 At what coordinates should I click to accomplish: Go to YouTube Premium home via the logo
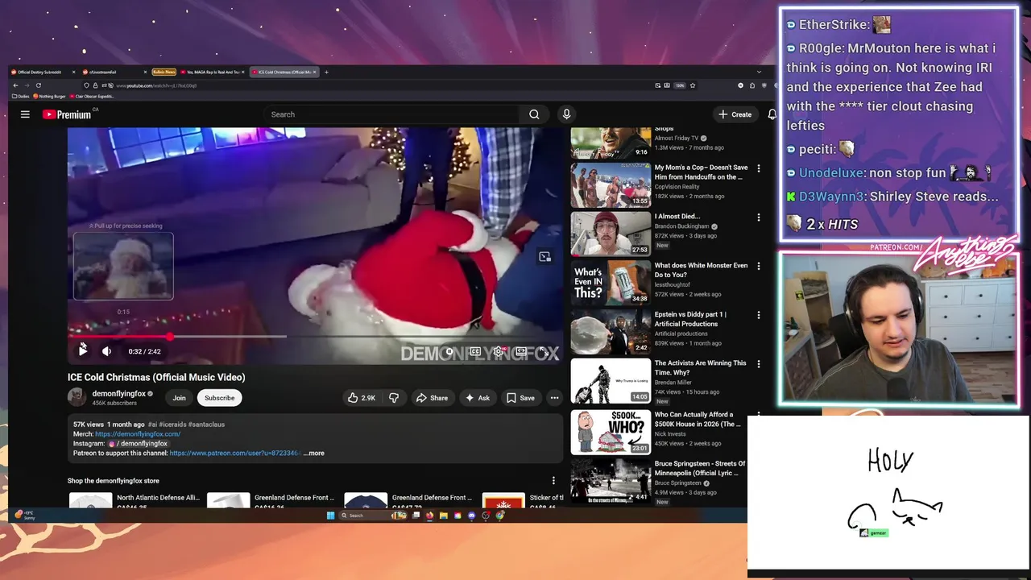coord(67,114)
